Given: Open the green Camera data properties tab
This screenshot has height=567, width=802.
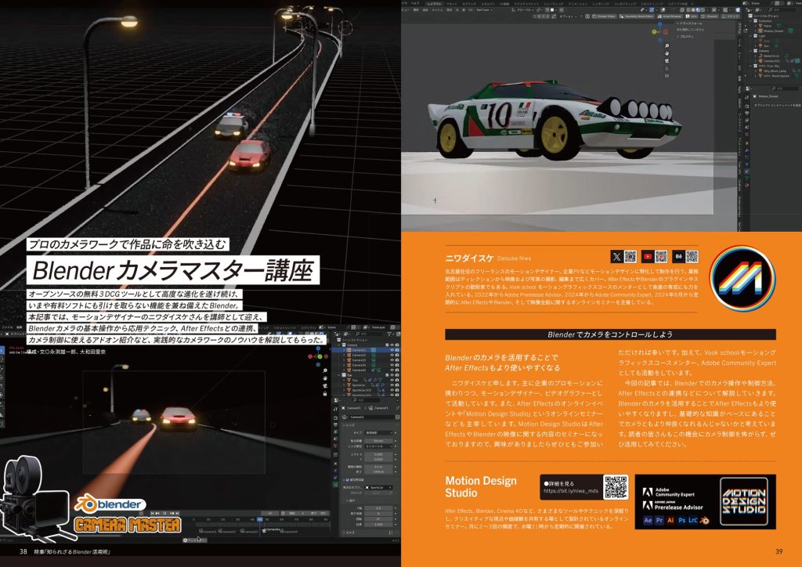Looking at the screenshot, I should (x=335, y=484).
